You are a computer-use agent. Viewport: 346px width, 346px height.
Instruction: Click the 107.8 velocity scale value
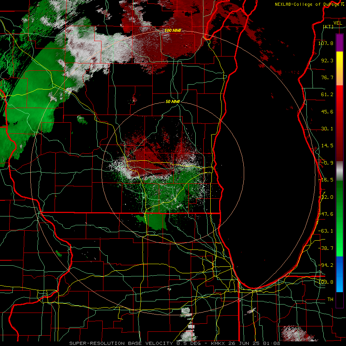click(326, 43)
